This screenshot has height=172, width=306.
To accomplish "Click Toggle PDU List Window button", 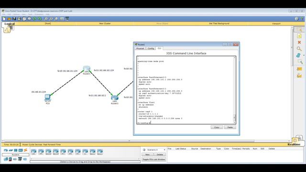I will coord(153,159).
